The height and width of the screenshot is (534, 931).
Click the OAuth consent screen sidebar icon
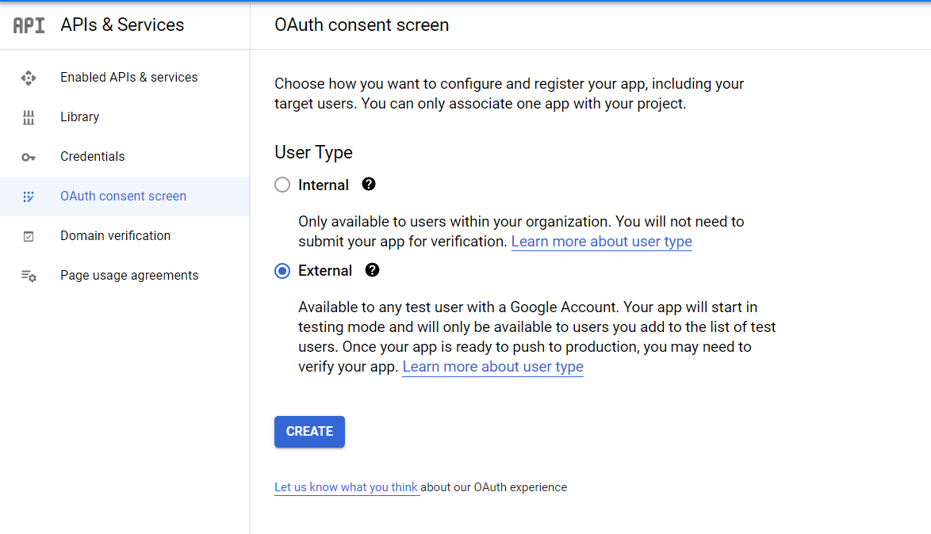29,196
